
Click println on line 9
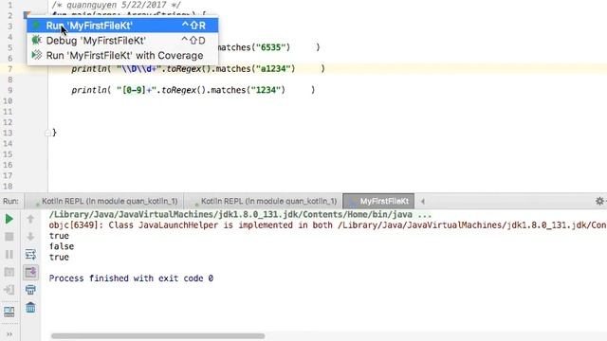coord(89,90)
